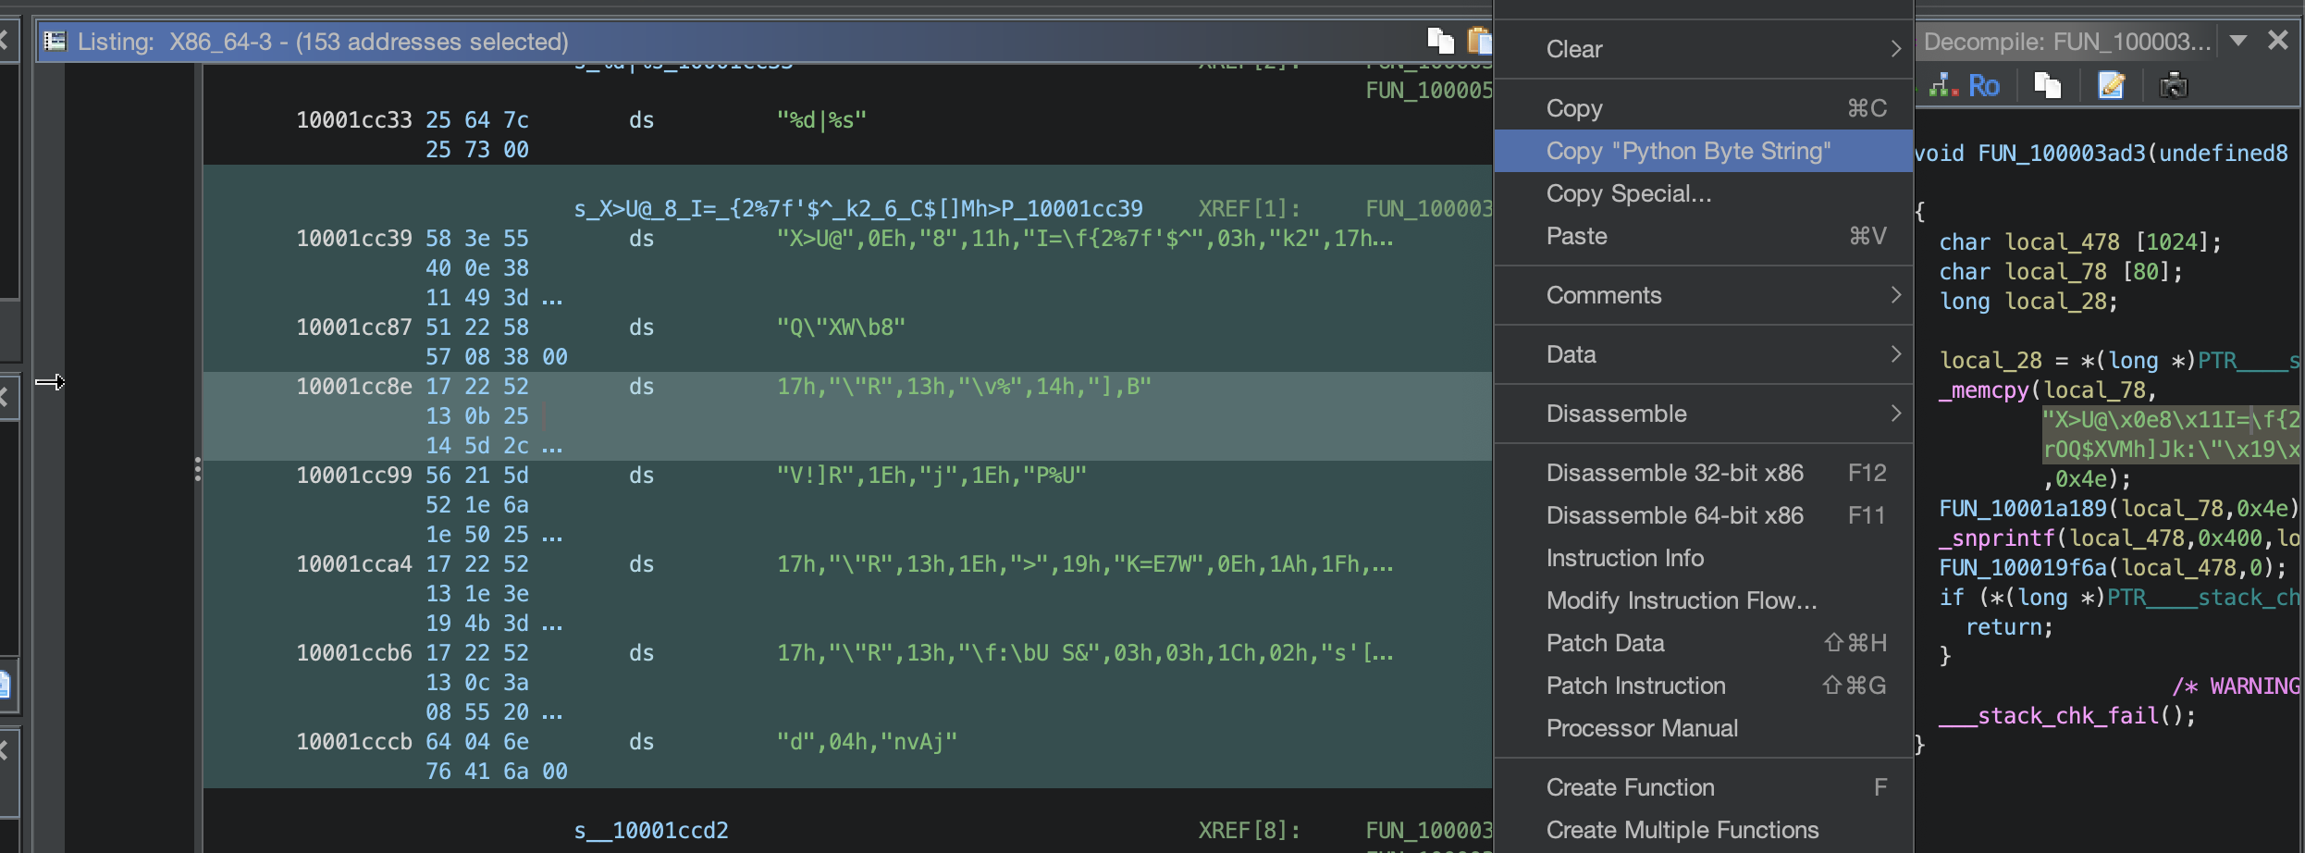
Task: Click the blue Ro icon in Decompile toolbar
Action: tap(1984, 86)
